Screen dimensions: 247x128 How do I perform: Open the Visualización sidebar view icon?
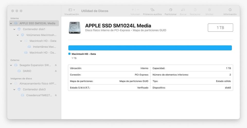click(x=70, y=10)
